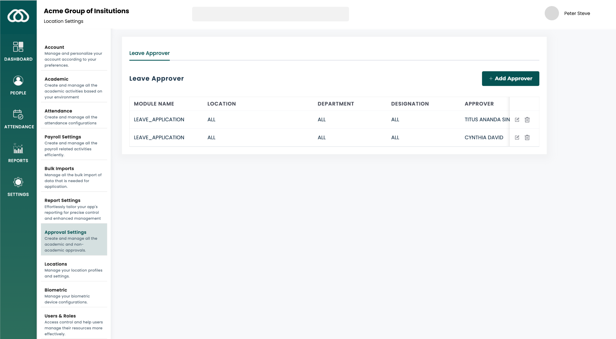Click the Settings gear icon
Screen dimensions: 616x339
tap(18, 183)
